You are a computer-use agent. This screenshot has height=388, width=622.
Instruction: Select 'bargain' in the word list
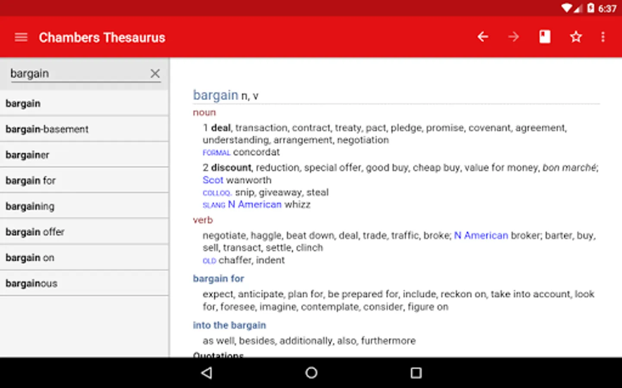pos(84,103)
